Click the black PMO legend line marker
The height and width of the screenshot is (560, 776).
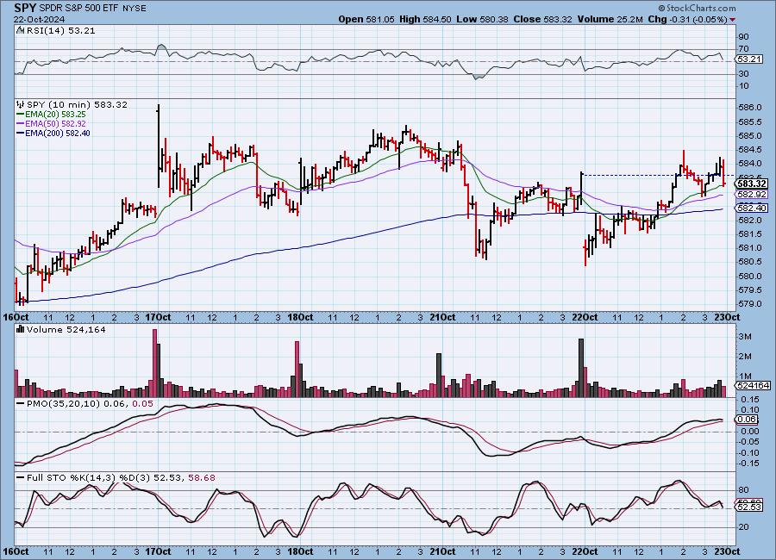click(20, 404)
